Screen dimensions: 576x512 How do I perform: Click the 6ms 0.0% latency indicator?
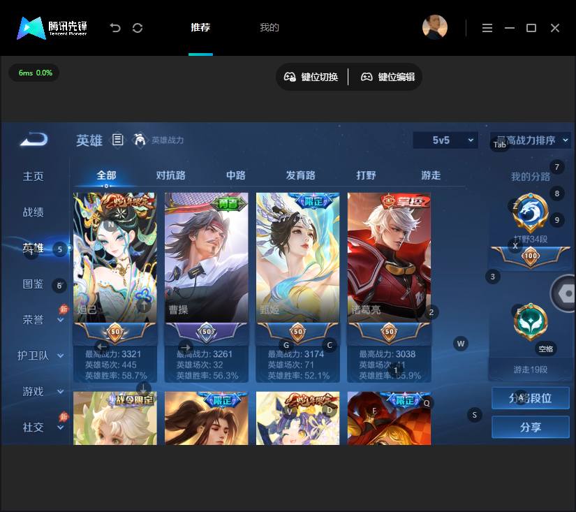point(35,73)
